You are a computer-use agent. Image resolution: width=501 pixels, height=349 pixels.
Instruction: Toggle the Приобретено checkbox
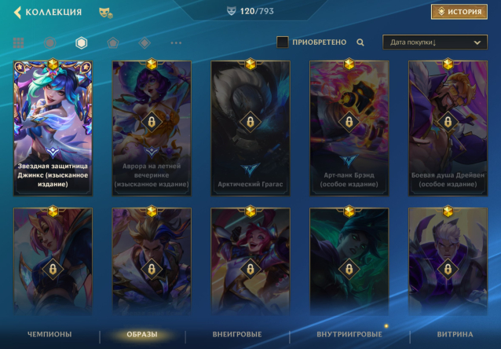[x=283, y=42]
